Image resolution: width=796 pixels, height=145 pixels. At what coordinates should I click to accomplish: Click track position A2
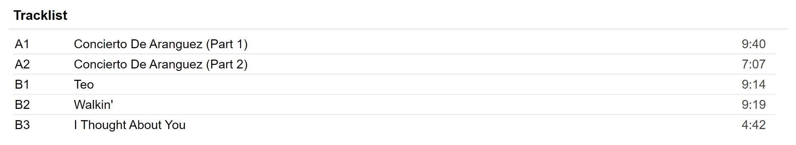(22, 64)
